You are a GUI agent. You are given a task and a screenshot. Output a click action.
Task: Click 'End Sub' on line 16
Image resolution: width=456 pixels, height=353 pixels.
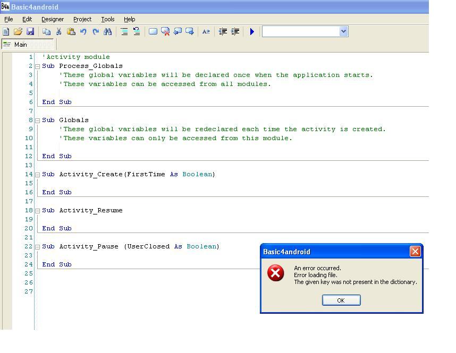57,192
